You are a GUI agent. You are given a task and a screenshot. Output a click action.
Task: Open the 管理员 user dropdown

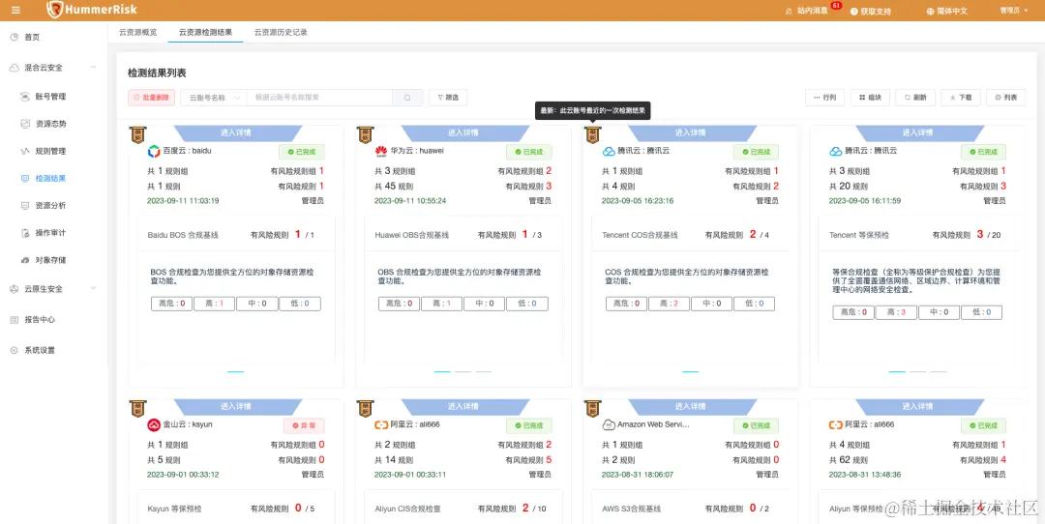1012,11
